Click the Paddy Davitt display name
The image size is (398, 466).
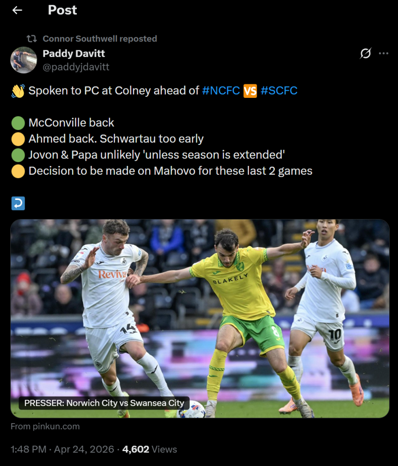[74, 54]
